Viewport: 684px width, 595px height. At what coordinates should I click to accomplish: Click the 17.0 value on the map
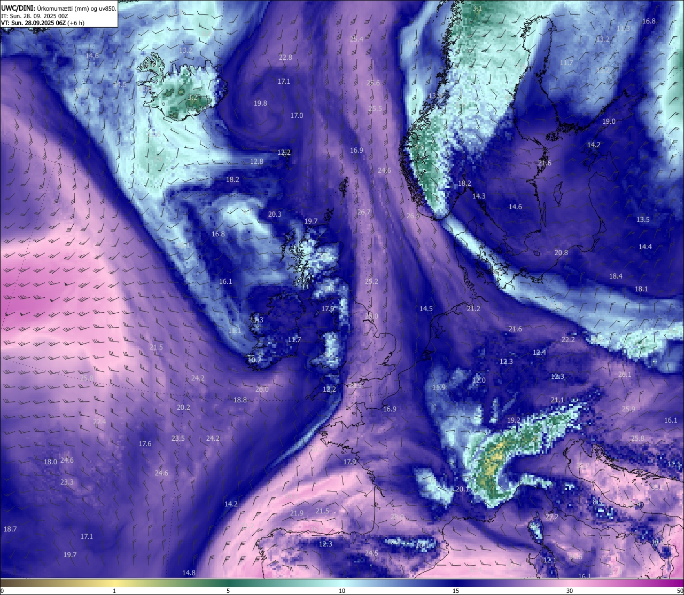tap(297, 116)
